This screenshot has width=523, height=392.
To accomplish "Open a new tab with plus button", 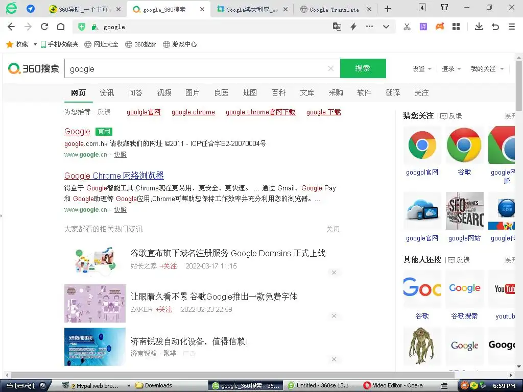I will click(388, 9).
